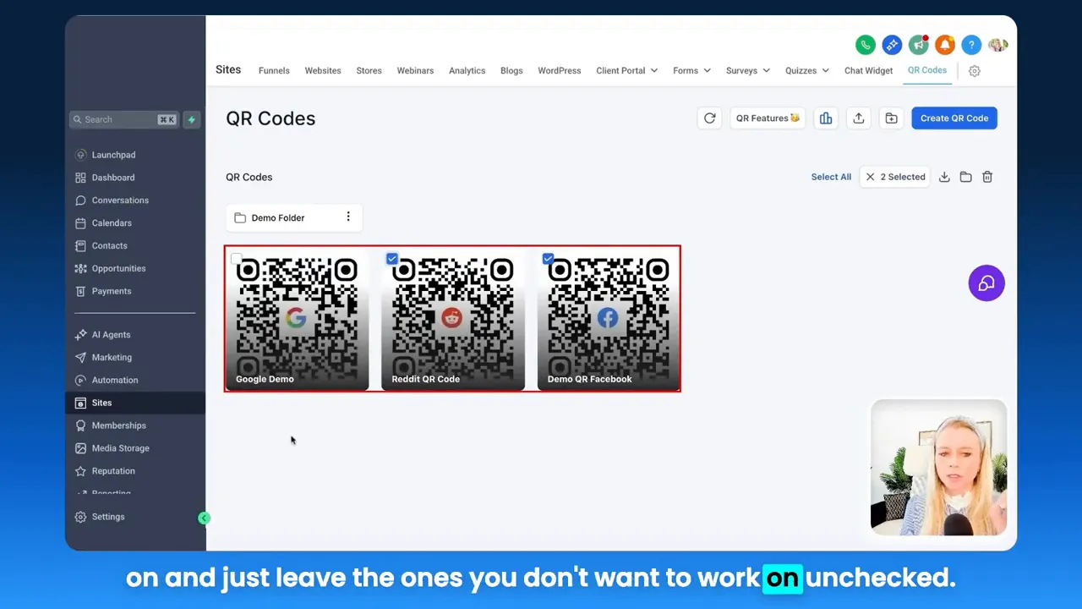The image size is (1082, 609).
Task: Open the blue sparkle AI assistant icon
Action: tap(892, 45)
